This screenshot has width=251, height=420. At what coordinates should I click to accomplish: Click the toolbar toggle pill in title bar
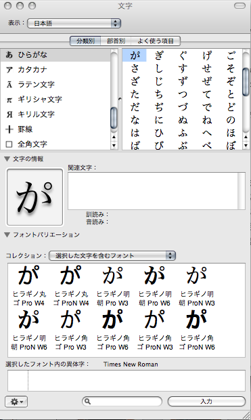click(x=239, y=5)
